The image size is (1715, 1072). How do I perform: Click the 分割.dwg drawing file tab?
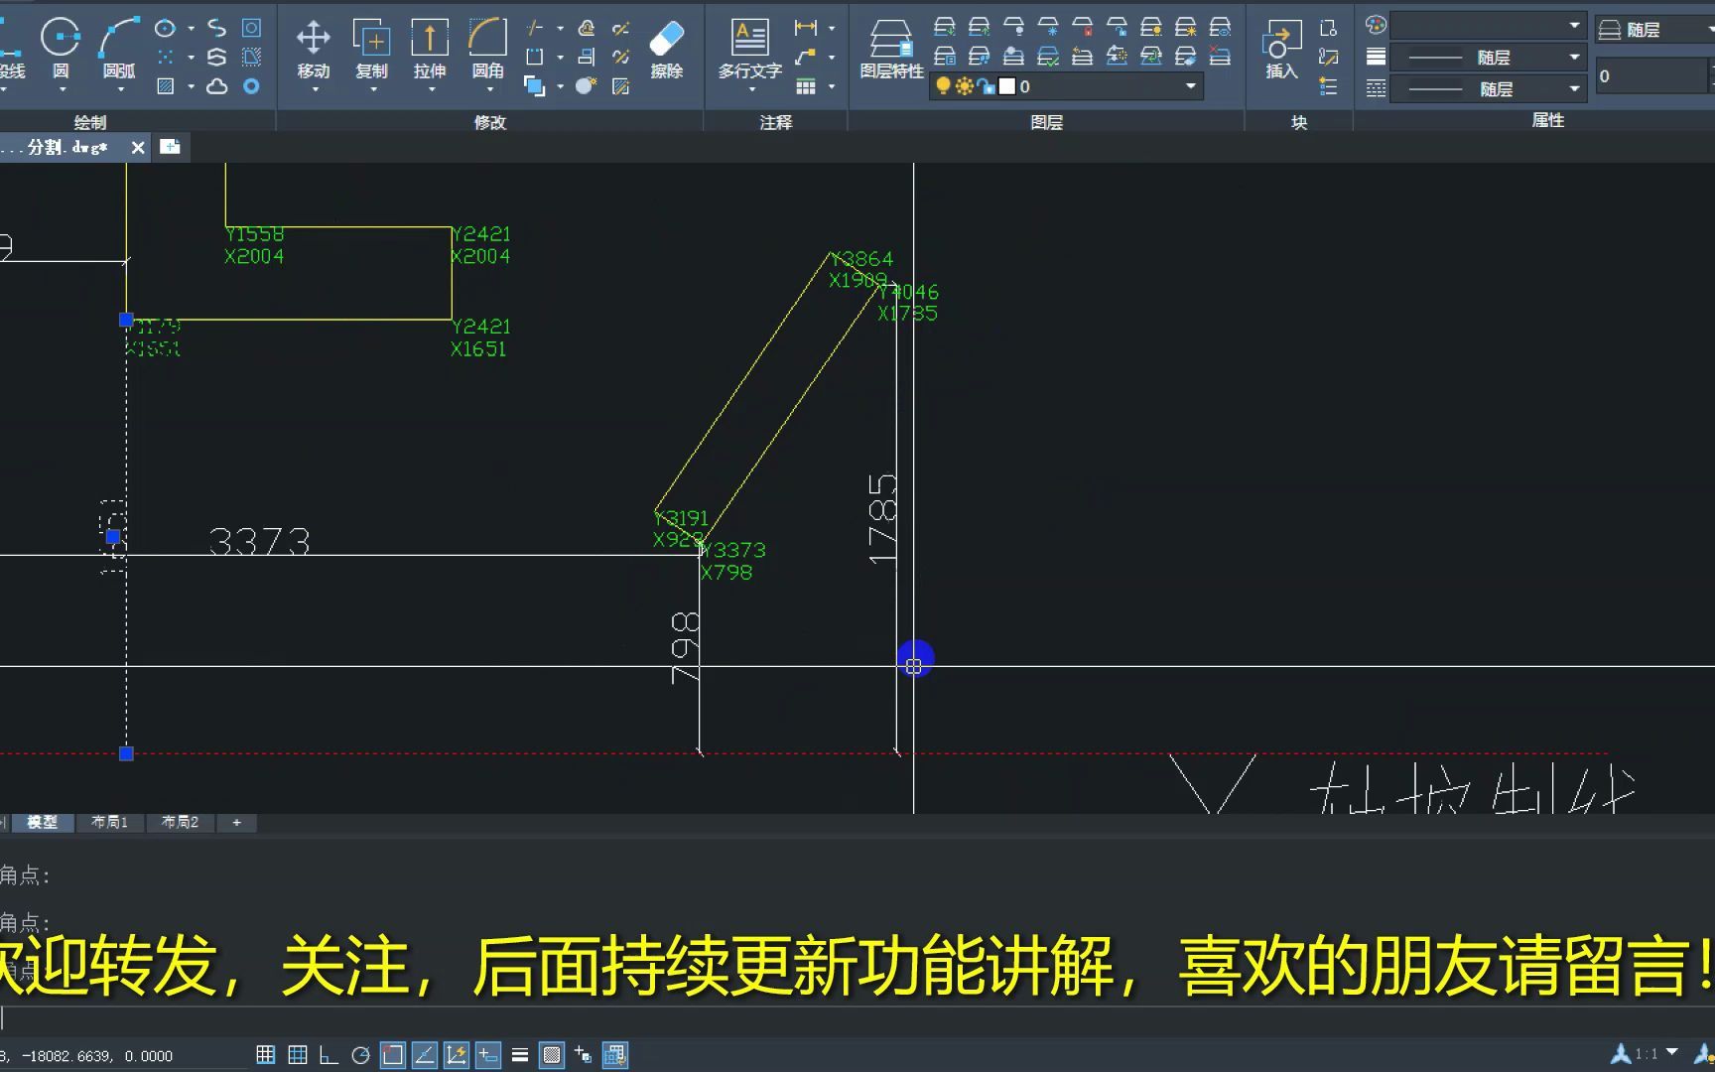pyautogui.click(x=65, y=147)
